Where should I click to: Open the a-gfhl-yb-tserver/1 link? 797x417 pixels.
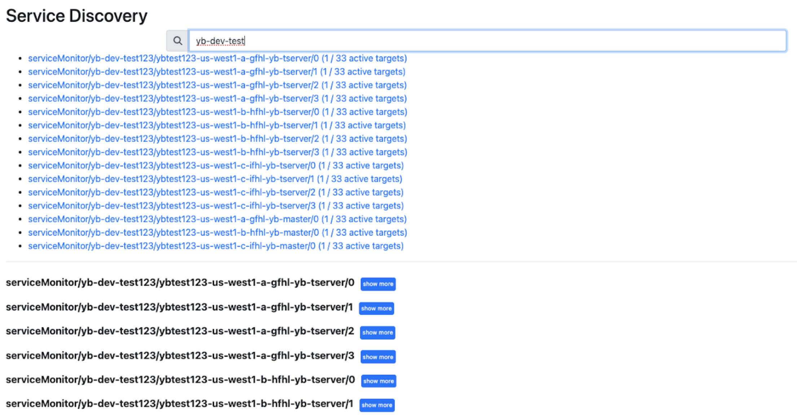(x=216, y=72)
